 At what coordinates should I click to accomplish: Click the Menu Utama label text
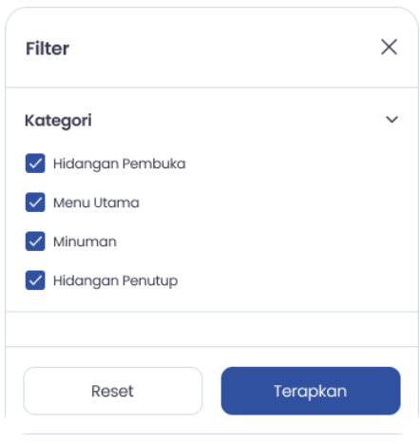(96, 203)
